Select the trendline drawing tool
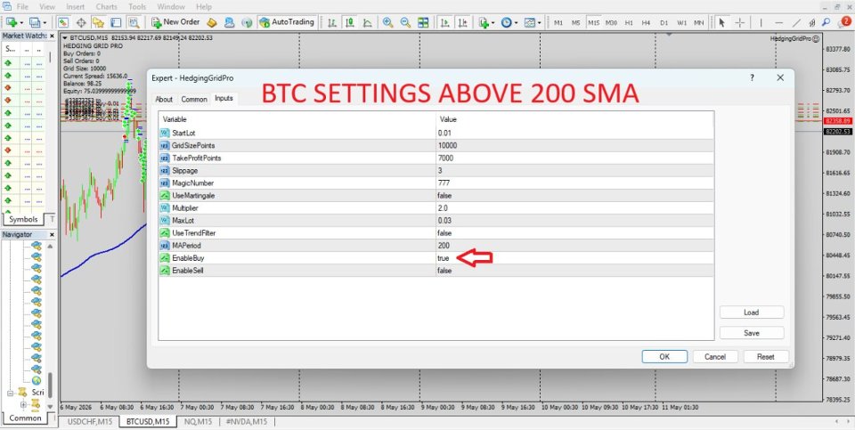Image resolution: width=855 pixels, height=430 pixels. (x=796, y=22)
